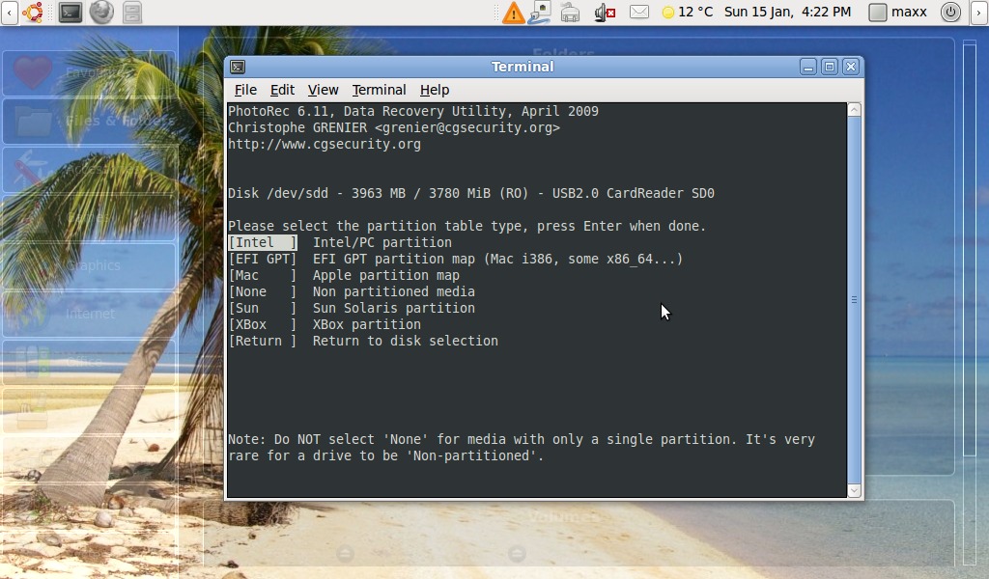Image resolution: width=989 pixels, height=579 pixels.
Task: Open the View menu
Action: click(323, 90)
